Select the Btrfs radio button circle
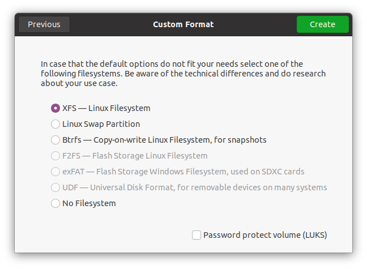This screenshot has height=269, width=367. (56, 140)
